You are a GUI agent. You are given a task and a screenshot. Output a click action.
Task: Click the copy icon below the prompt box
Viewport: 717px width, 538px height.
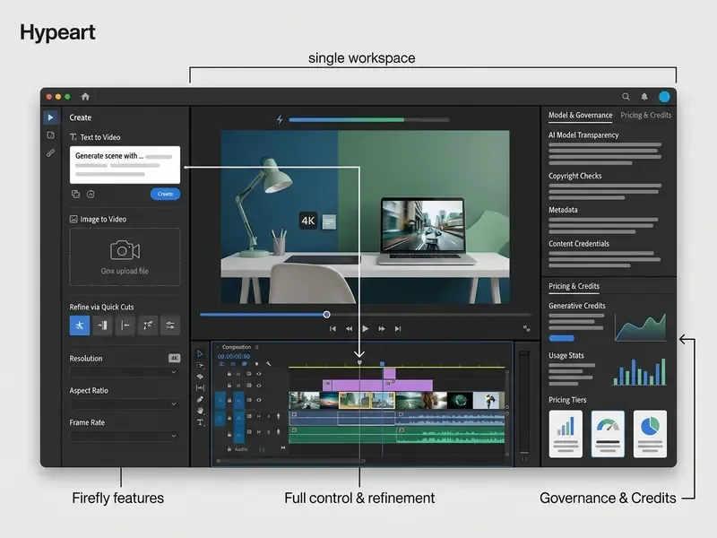pos(76,194)
